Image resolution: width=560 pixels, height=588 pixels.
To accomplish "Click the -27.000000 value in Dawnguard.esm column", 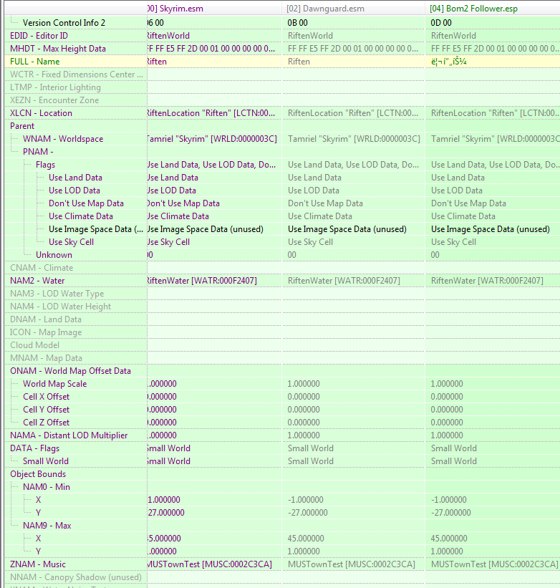I will [x=308, y=513].
